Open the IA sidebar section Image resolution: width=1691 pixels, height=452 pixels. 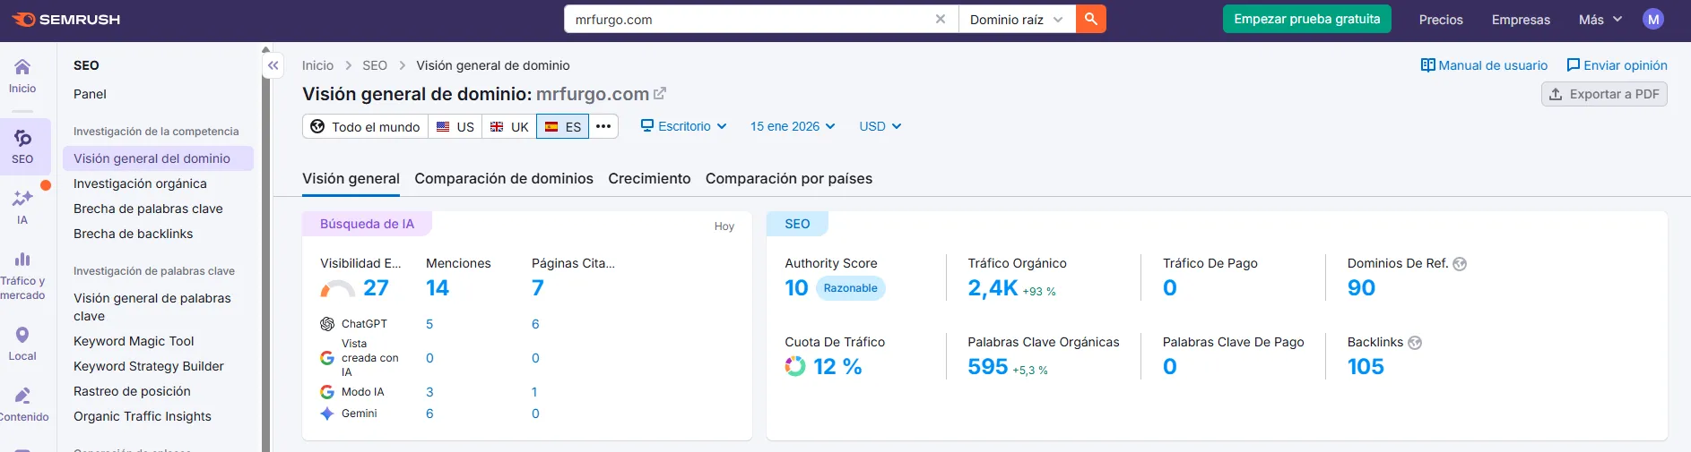(22, 207)
